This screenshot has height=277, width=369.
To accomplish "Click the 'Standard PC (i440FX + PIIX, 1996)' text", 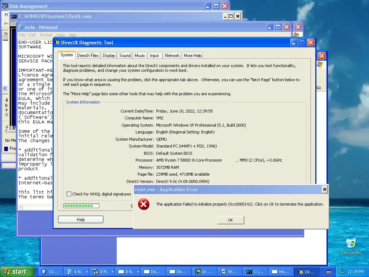I will (186, 146).
